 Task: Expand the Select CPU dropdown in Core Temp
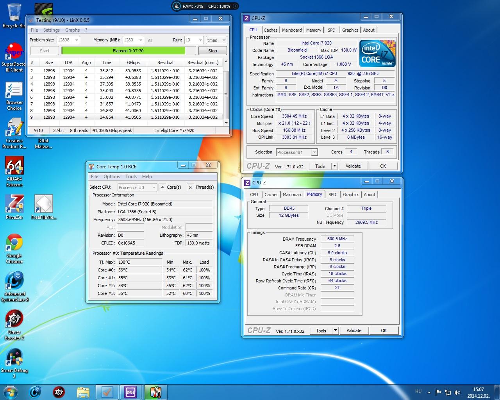click(x=154, y=187)
